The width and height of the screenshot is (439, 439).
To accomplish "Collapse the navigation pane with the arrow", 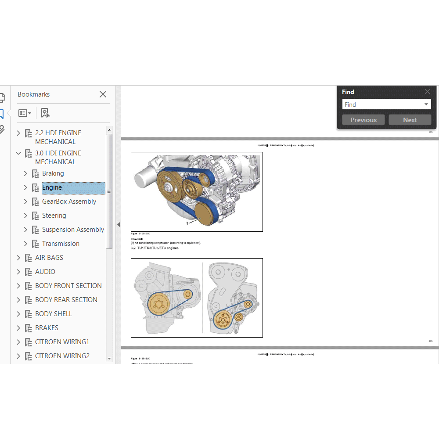I will coord(119,224).
